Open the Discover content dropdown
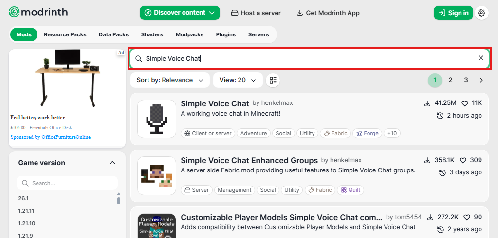Viewport: 498px width, 238px height. coord(180,13)
